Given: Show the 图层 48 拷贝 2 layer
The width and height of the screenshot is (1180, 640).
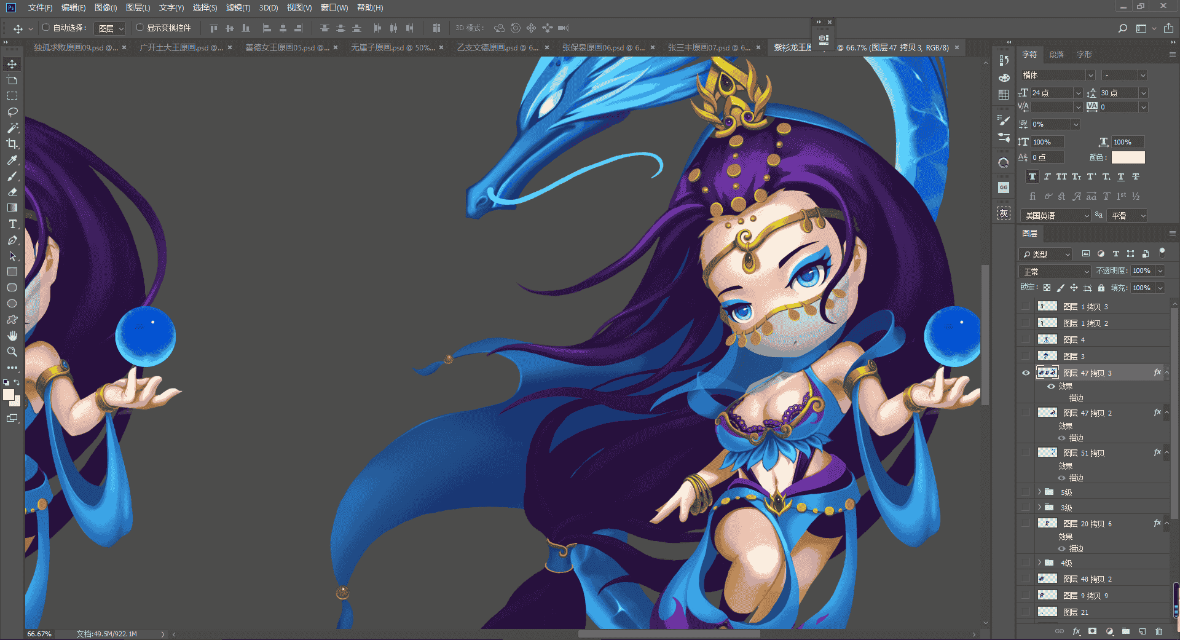Looking at the screenshot, I should 1026,579.
